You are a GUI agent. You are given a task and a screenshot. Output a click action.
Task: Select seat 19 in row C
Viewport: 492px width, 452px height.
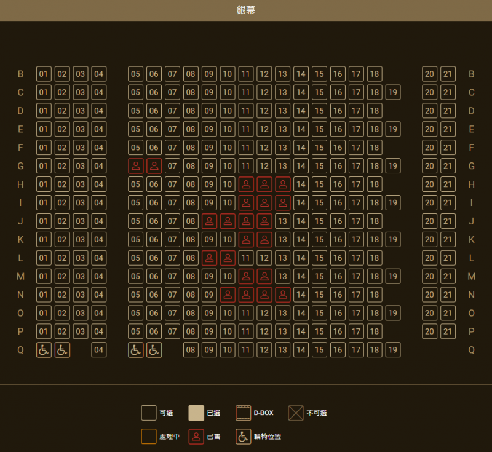coord(393,92)
